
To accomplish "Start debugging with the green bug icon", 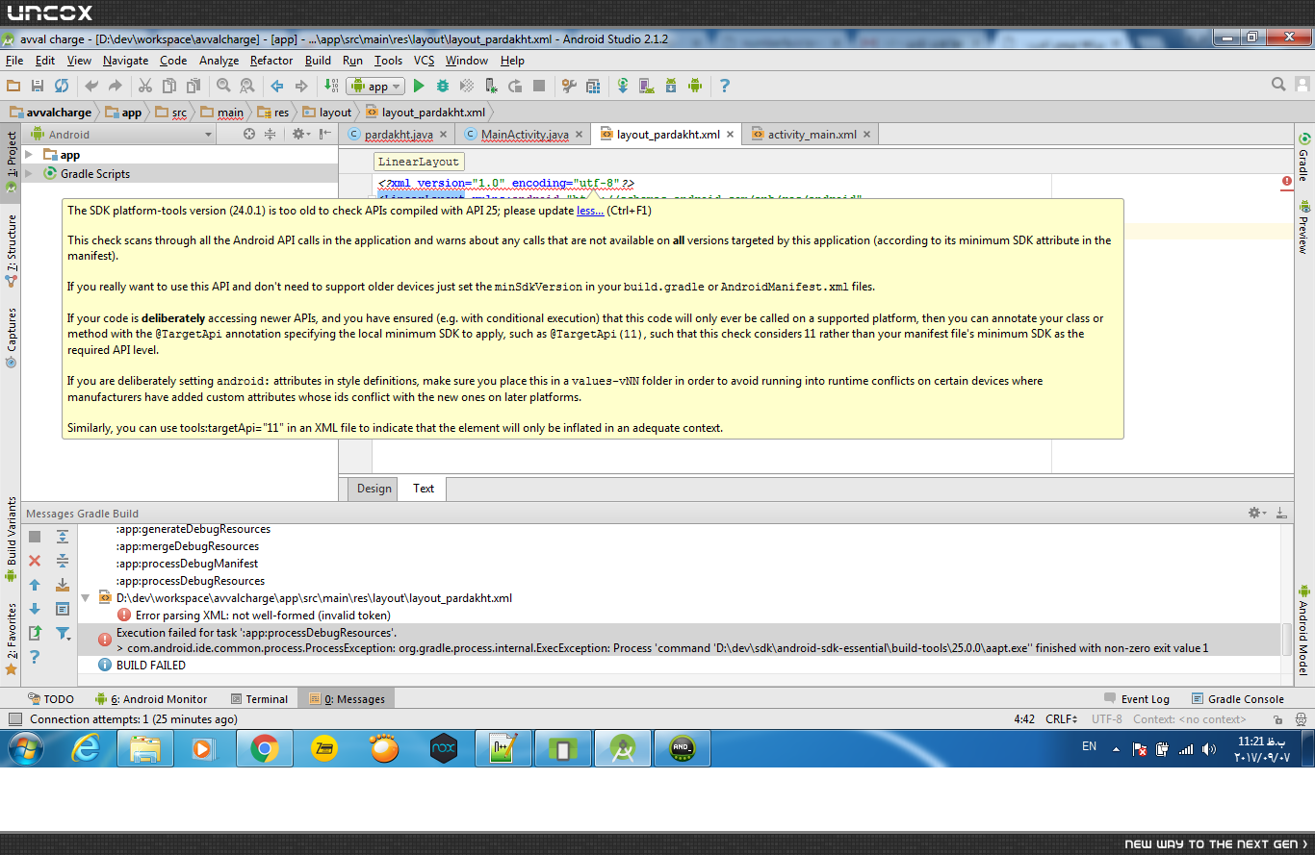I will pyautogui.click(x=443, y=86).
